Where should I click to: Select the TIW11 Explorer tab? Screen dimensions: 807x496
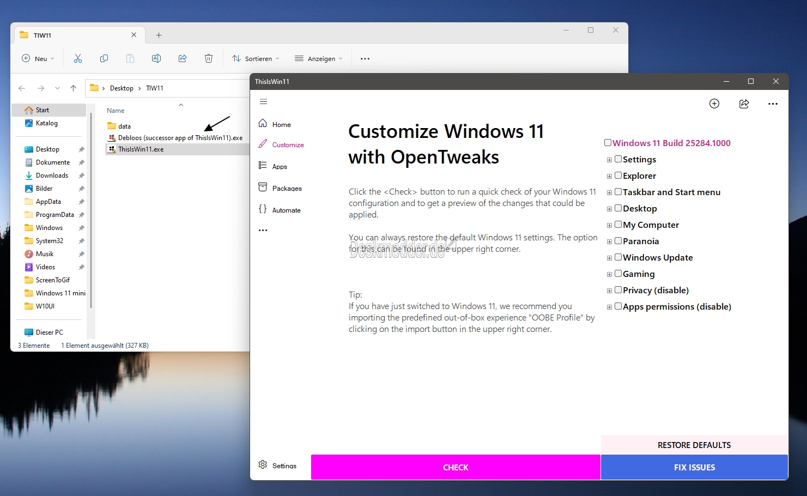(78, 35)
